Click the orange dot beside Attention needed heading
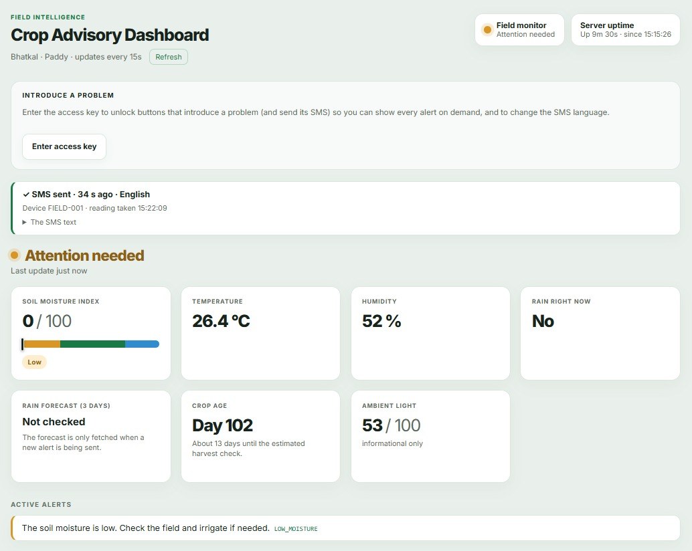 click(x=15, y=255)
